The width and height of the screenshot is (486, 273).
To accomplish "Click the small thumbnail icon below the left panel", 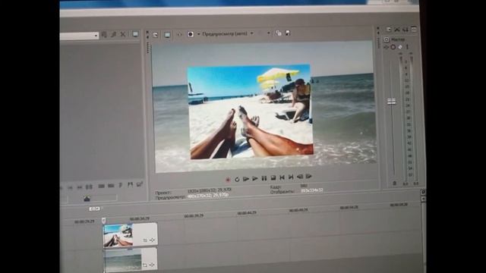I will 87,199.
